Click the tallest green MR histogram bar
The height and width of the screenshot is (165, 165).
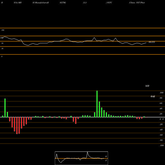[x=97, y=104]
